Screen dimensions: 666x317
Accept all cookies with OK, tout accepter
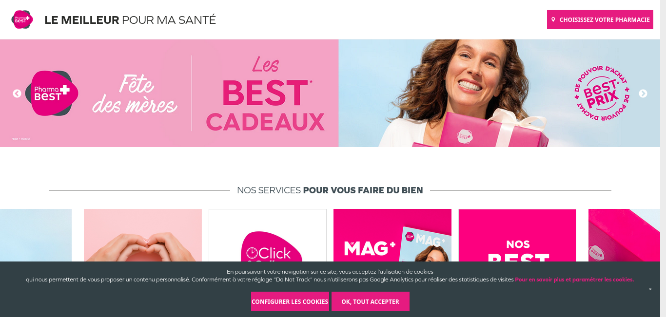tap(371, 301)
